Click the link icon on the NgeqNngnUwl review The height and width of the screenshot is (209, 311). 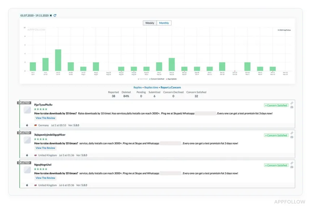(292, 163)
